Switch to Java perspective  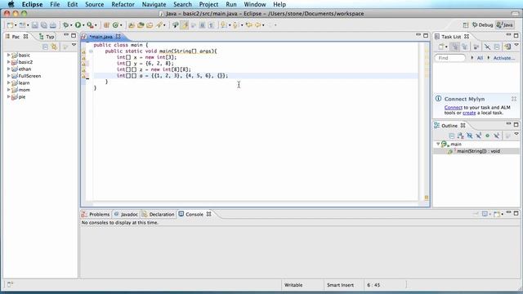coord(505,25)
